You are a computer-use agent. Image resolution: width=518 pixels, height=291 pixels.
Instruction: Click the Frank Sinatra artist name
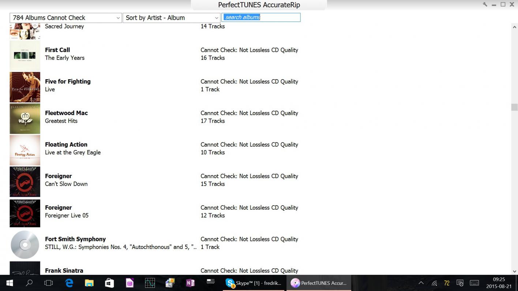click(x=64, y=271)
